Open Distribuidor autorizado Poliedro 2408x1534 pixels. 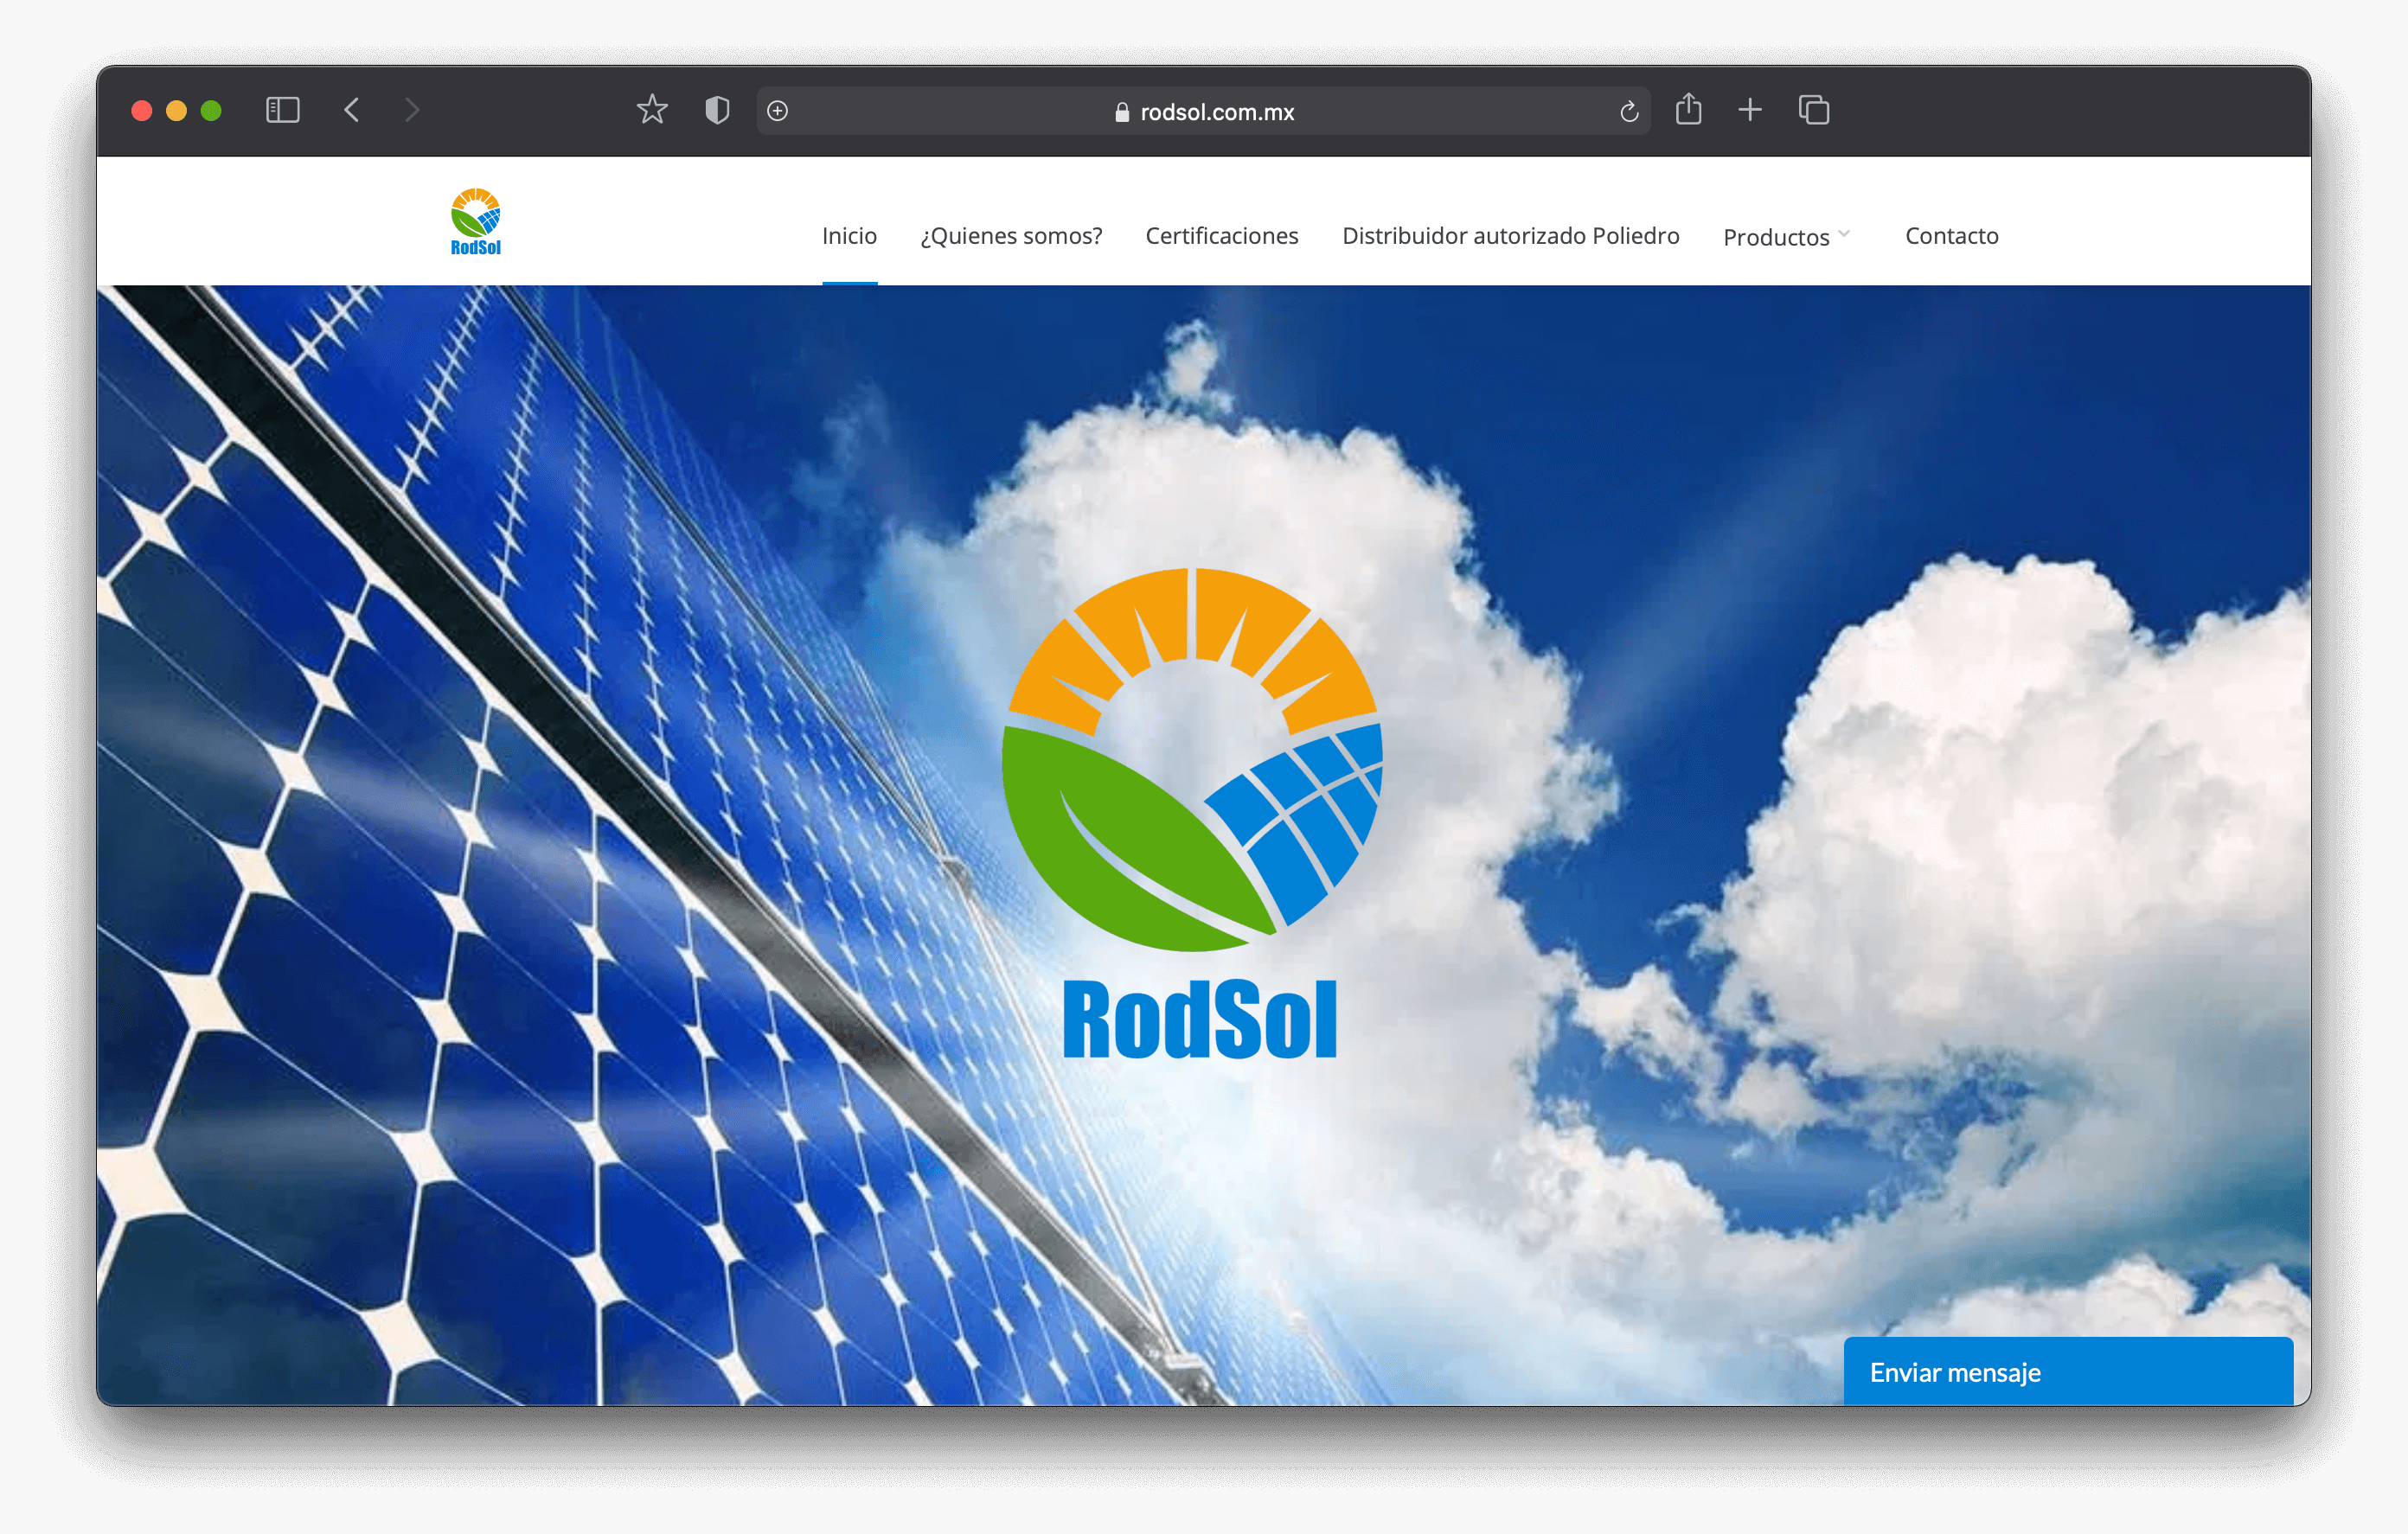[x=1511, y=236]
